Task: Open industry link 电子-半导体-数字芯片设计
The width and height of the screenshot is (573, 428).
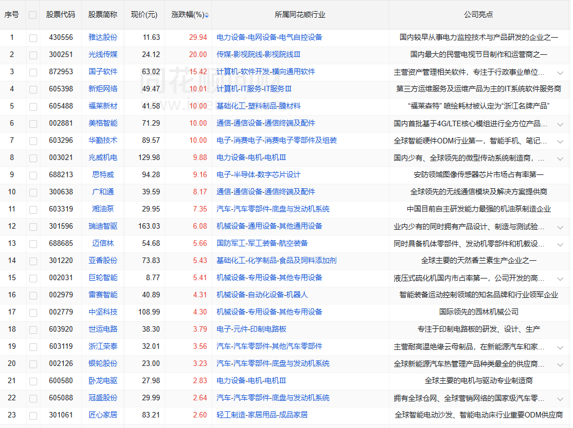Action: pyautogui.click(x=258, y=174)
